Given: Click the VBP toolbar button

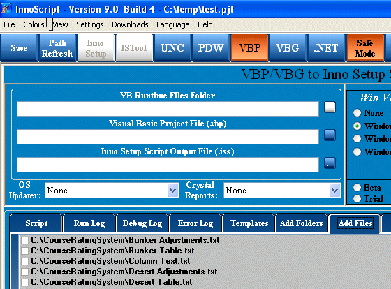Looking at the screenshot, I should click(x=250, y=48).
